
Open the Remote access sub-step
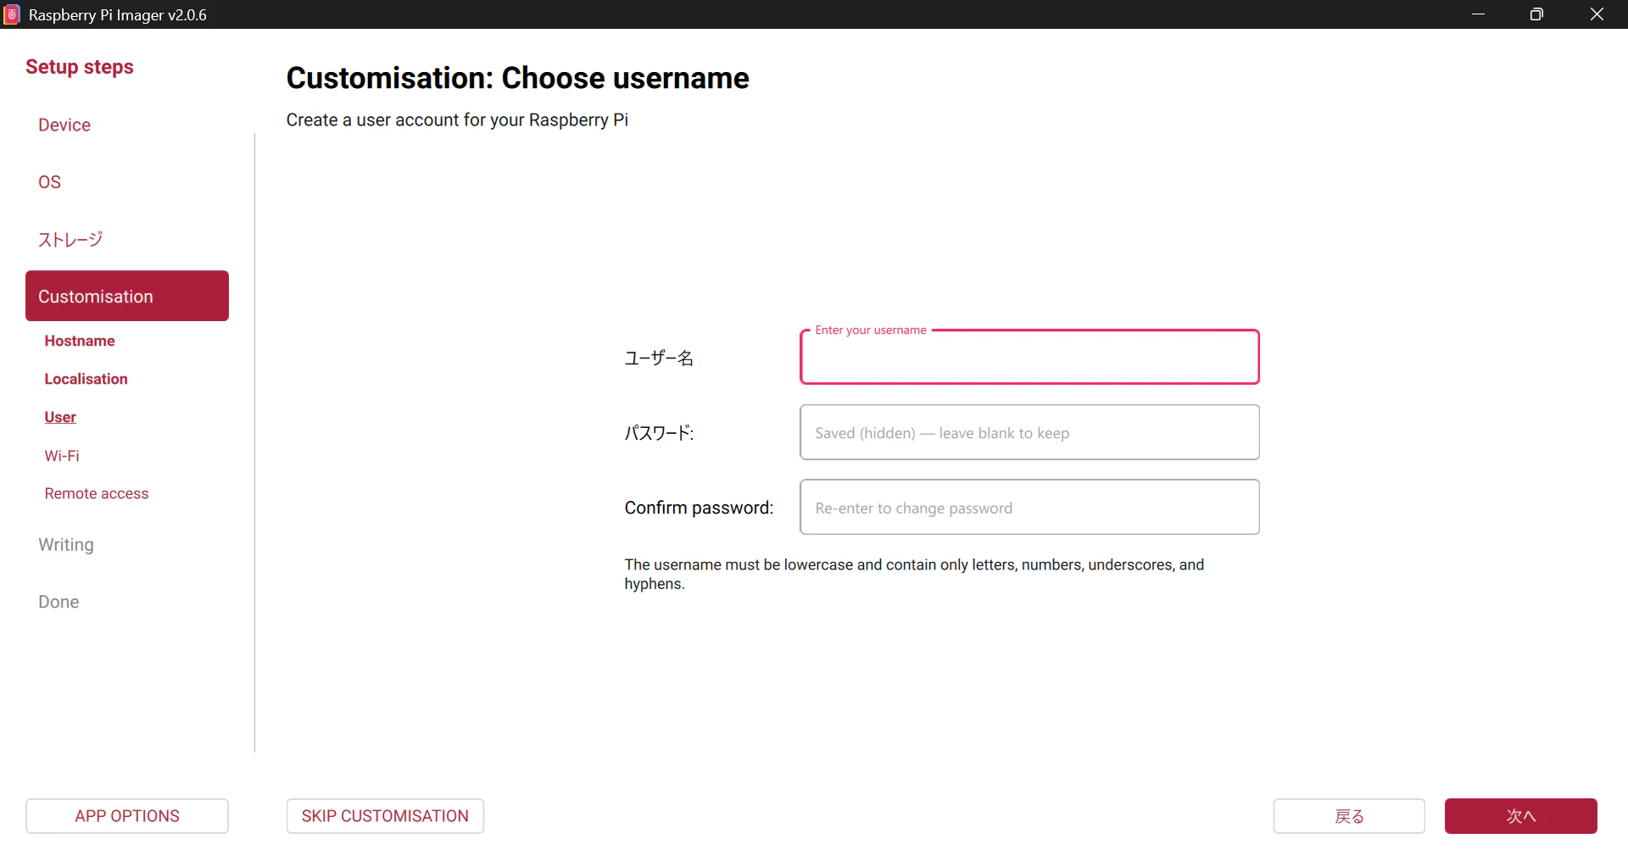tap(97, 493)
